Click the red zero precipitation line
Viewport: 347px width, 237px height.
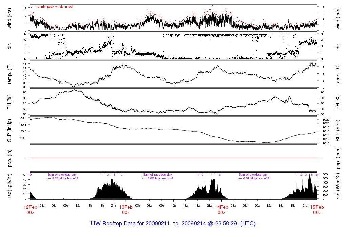[173, 158]
